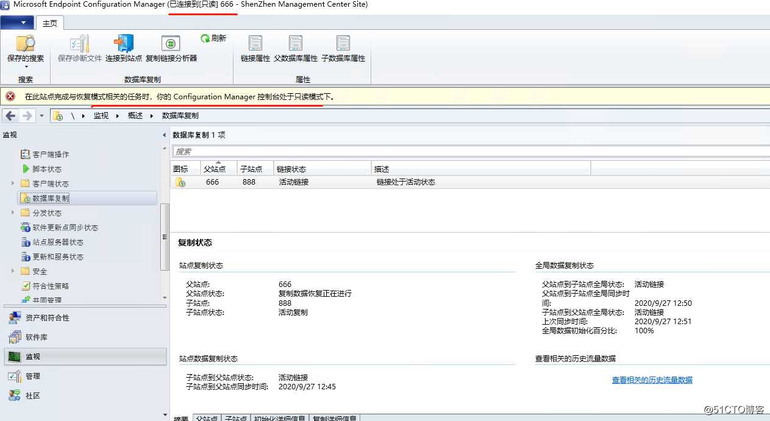This screenshot has height=421, width=770.
Task: Click the red error icon in warning bar
Action: (10, 96)
